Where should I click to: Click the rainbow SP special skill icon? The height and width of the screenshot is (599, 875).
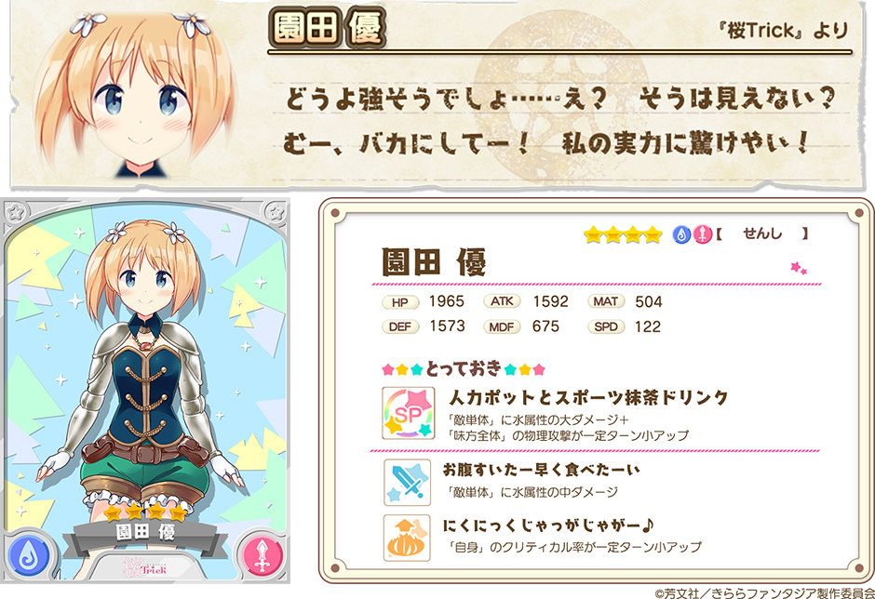[x=409, y=413]
